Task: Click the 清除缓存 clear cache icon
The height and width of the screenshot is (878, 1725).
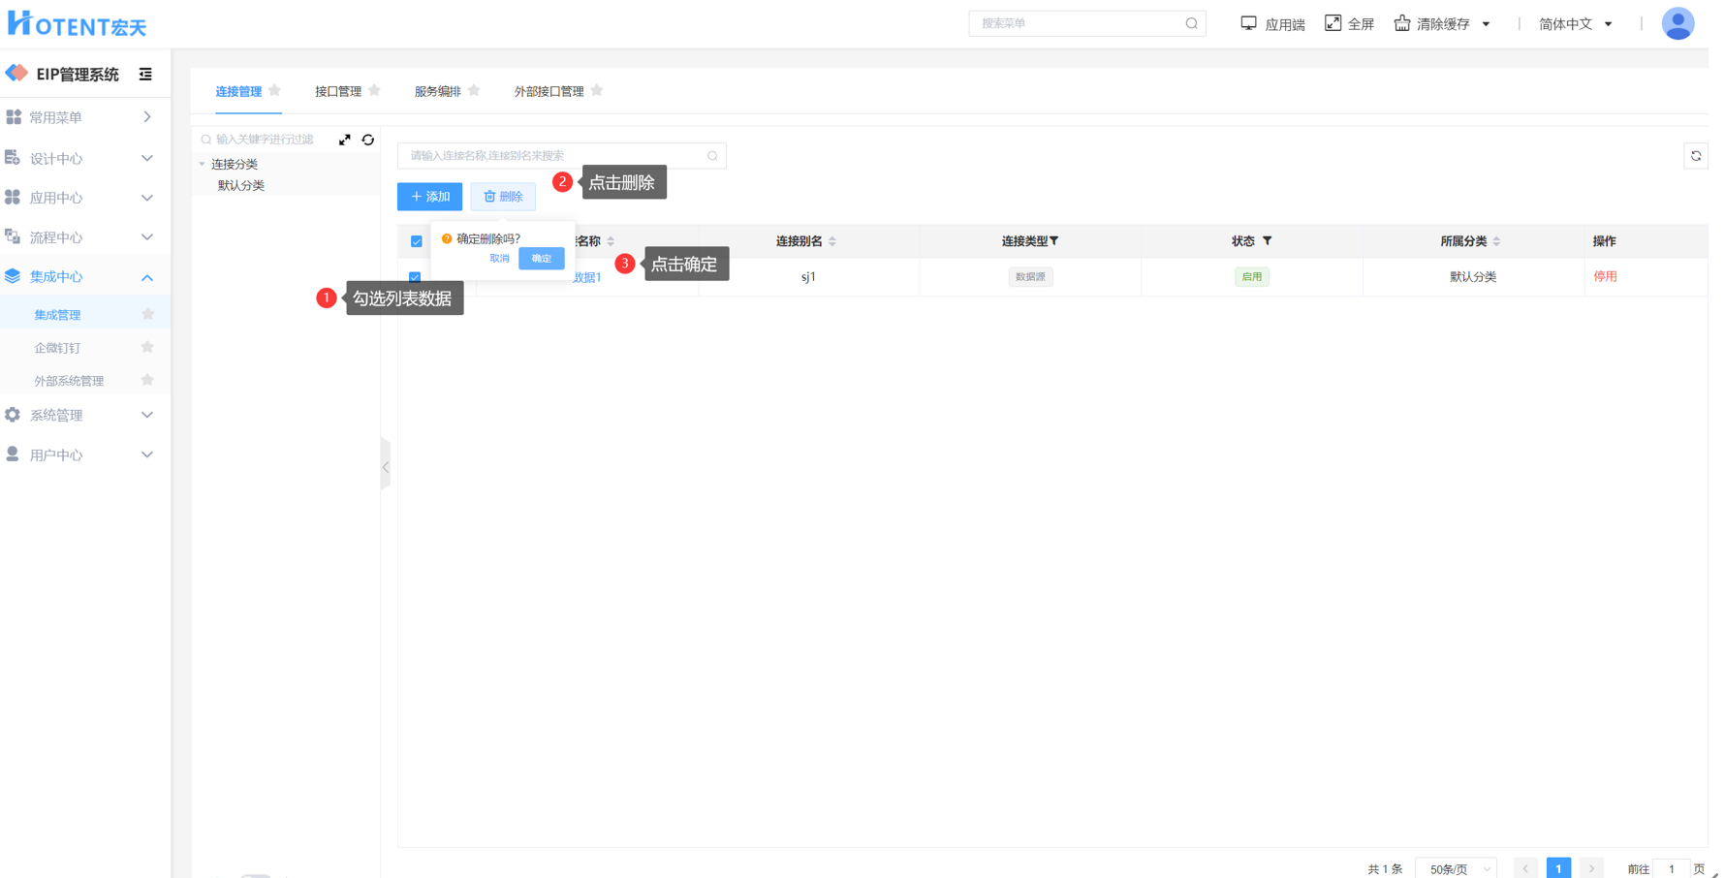Action: click(x=1402, y=23)
